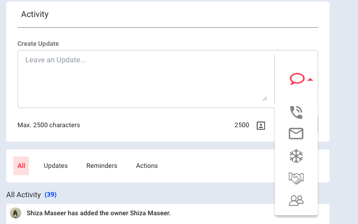
Task: Click the 2500 remaining characters counter
Action: point(242,125)
